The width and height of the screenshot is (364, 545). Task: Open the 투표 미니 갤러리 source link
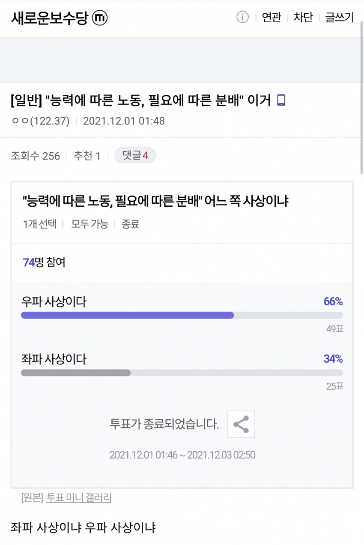tap(79, 498)
